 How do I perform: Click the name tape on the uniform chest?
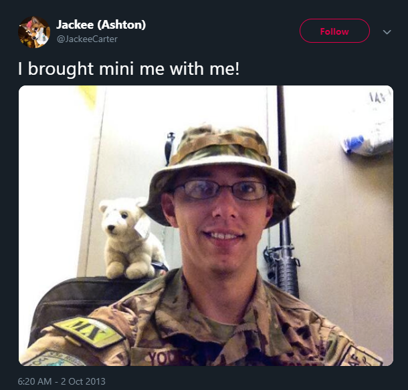(167, 358)
